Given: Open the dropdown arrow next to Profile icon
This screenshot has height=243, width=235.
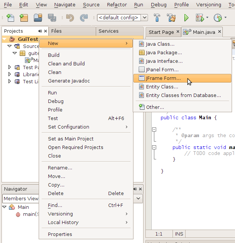Looking at the screenshot, I should [x=226, y=17].
